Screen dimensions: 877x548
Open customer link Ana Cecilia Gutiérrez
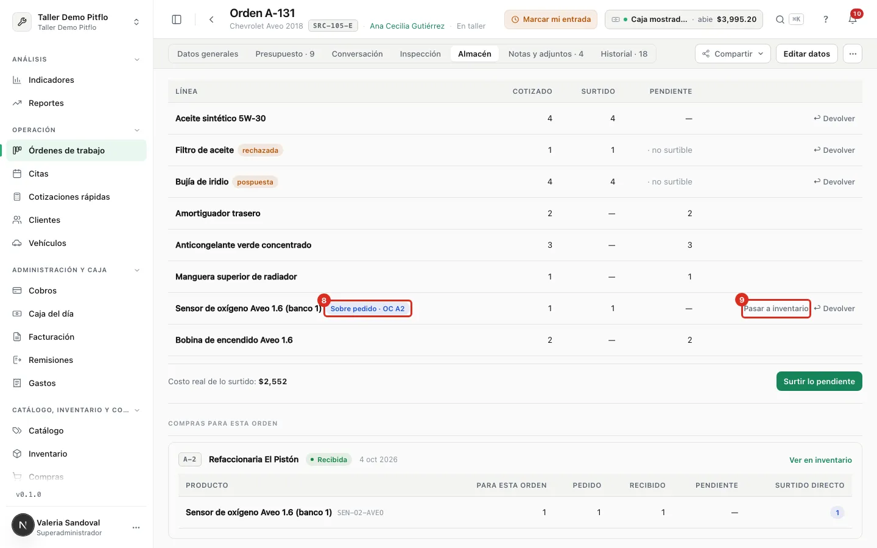coord(407,26)
